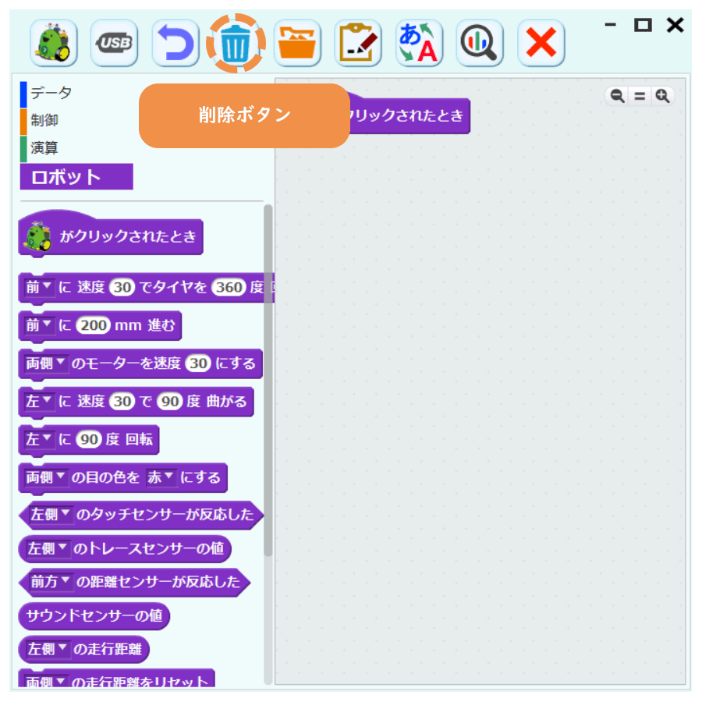The height and width of the screenshot is (702, 702).
Task: Open the 左 dropdown in the 回転 block
Action: pyautogui.click(x=38, y=439)
